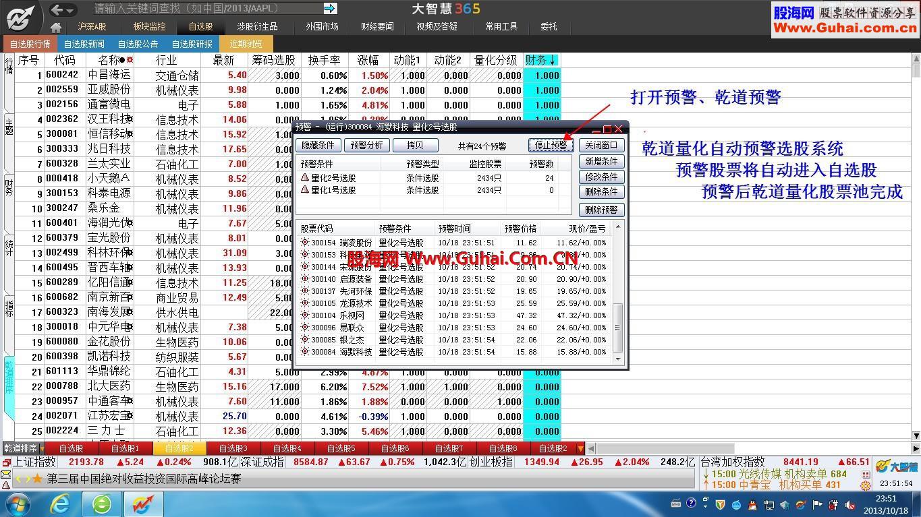This screenshot has width=921, height=517.
Task: Open the 沪深A股 menu
Action: 92,27
